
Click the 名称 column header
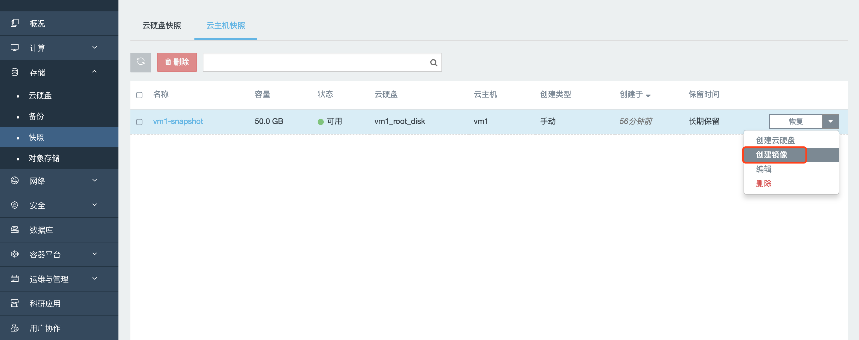pos(161,94)
